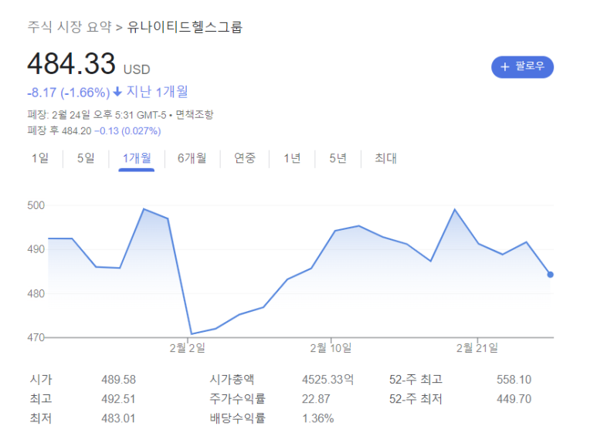Click the 최저 value 483.01
Viewport: 597px width, 426px height.
click(118, 418)
